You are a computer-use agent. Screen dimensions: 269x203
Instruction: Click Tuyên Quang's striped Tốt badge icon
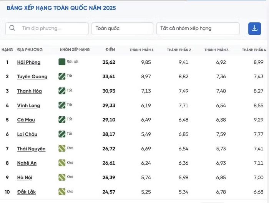pyautogui.click(x=62, y=76)
